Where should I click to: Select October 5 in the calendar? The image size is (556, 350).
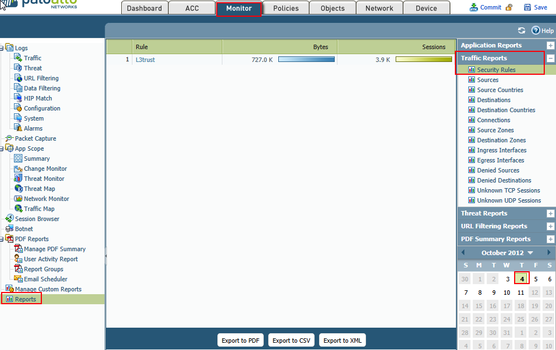coord(535,279)
